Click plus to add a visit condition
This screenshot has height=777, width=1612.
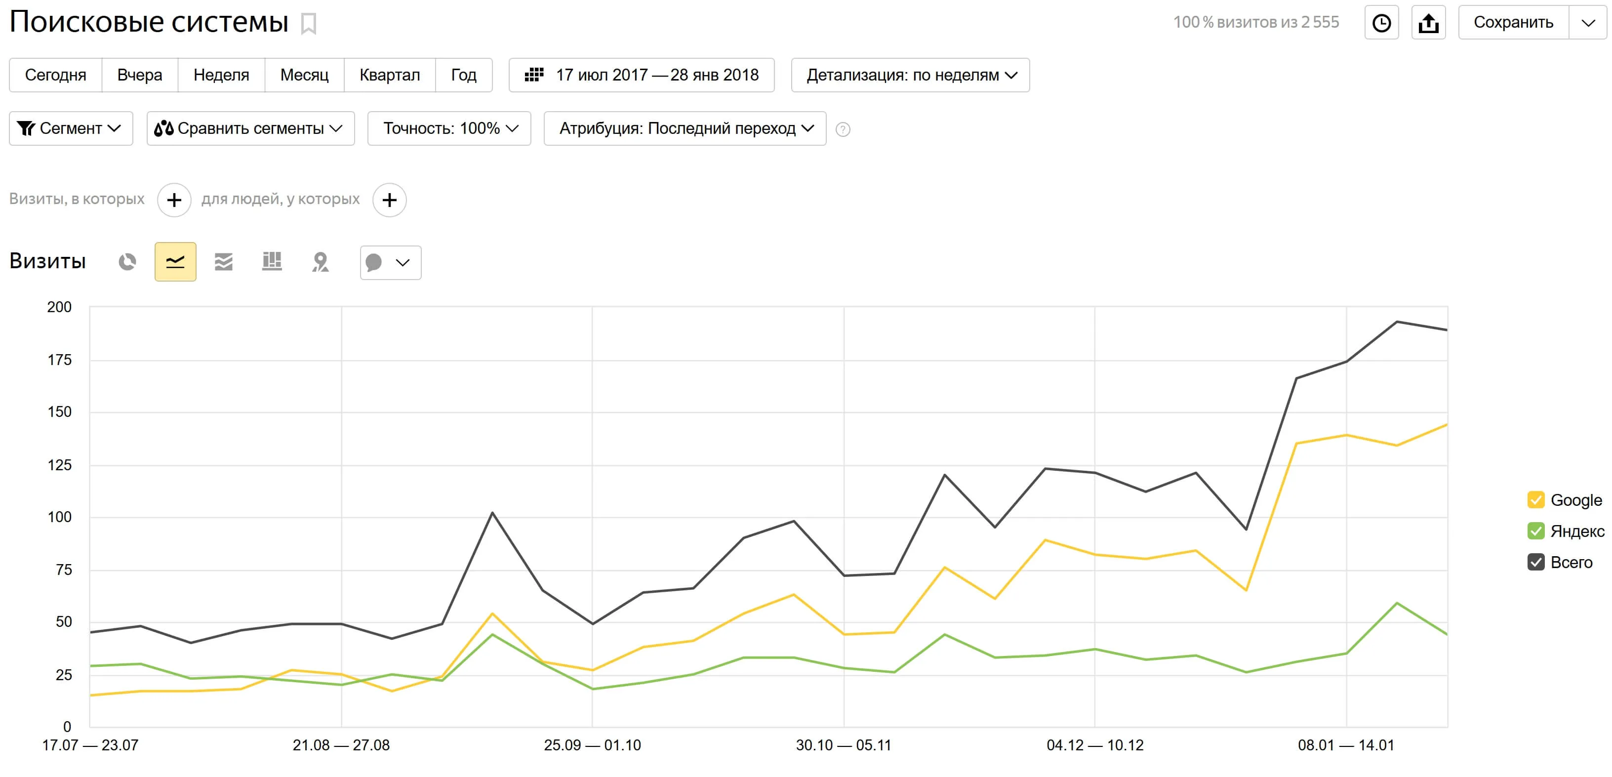174,200
